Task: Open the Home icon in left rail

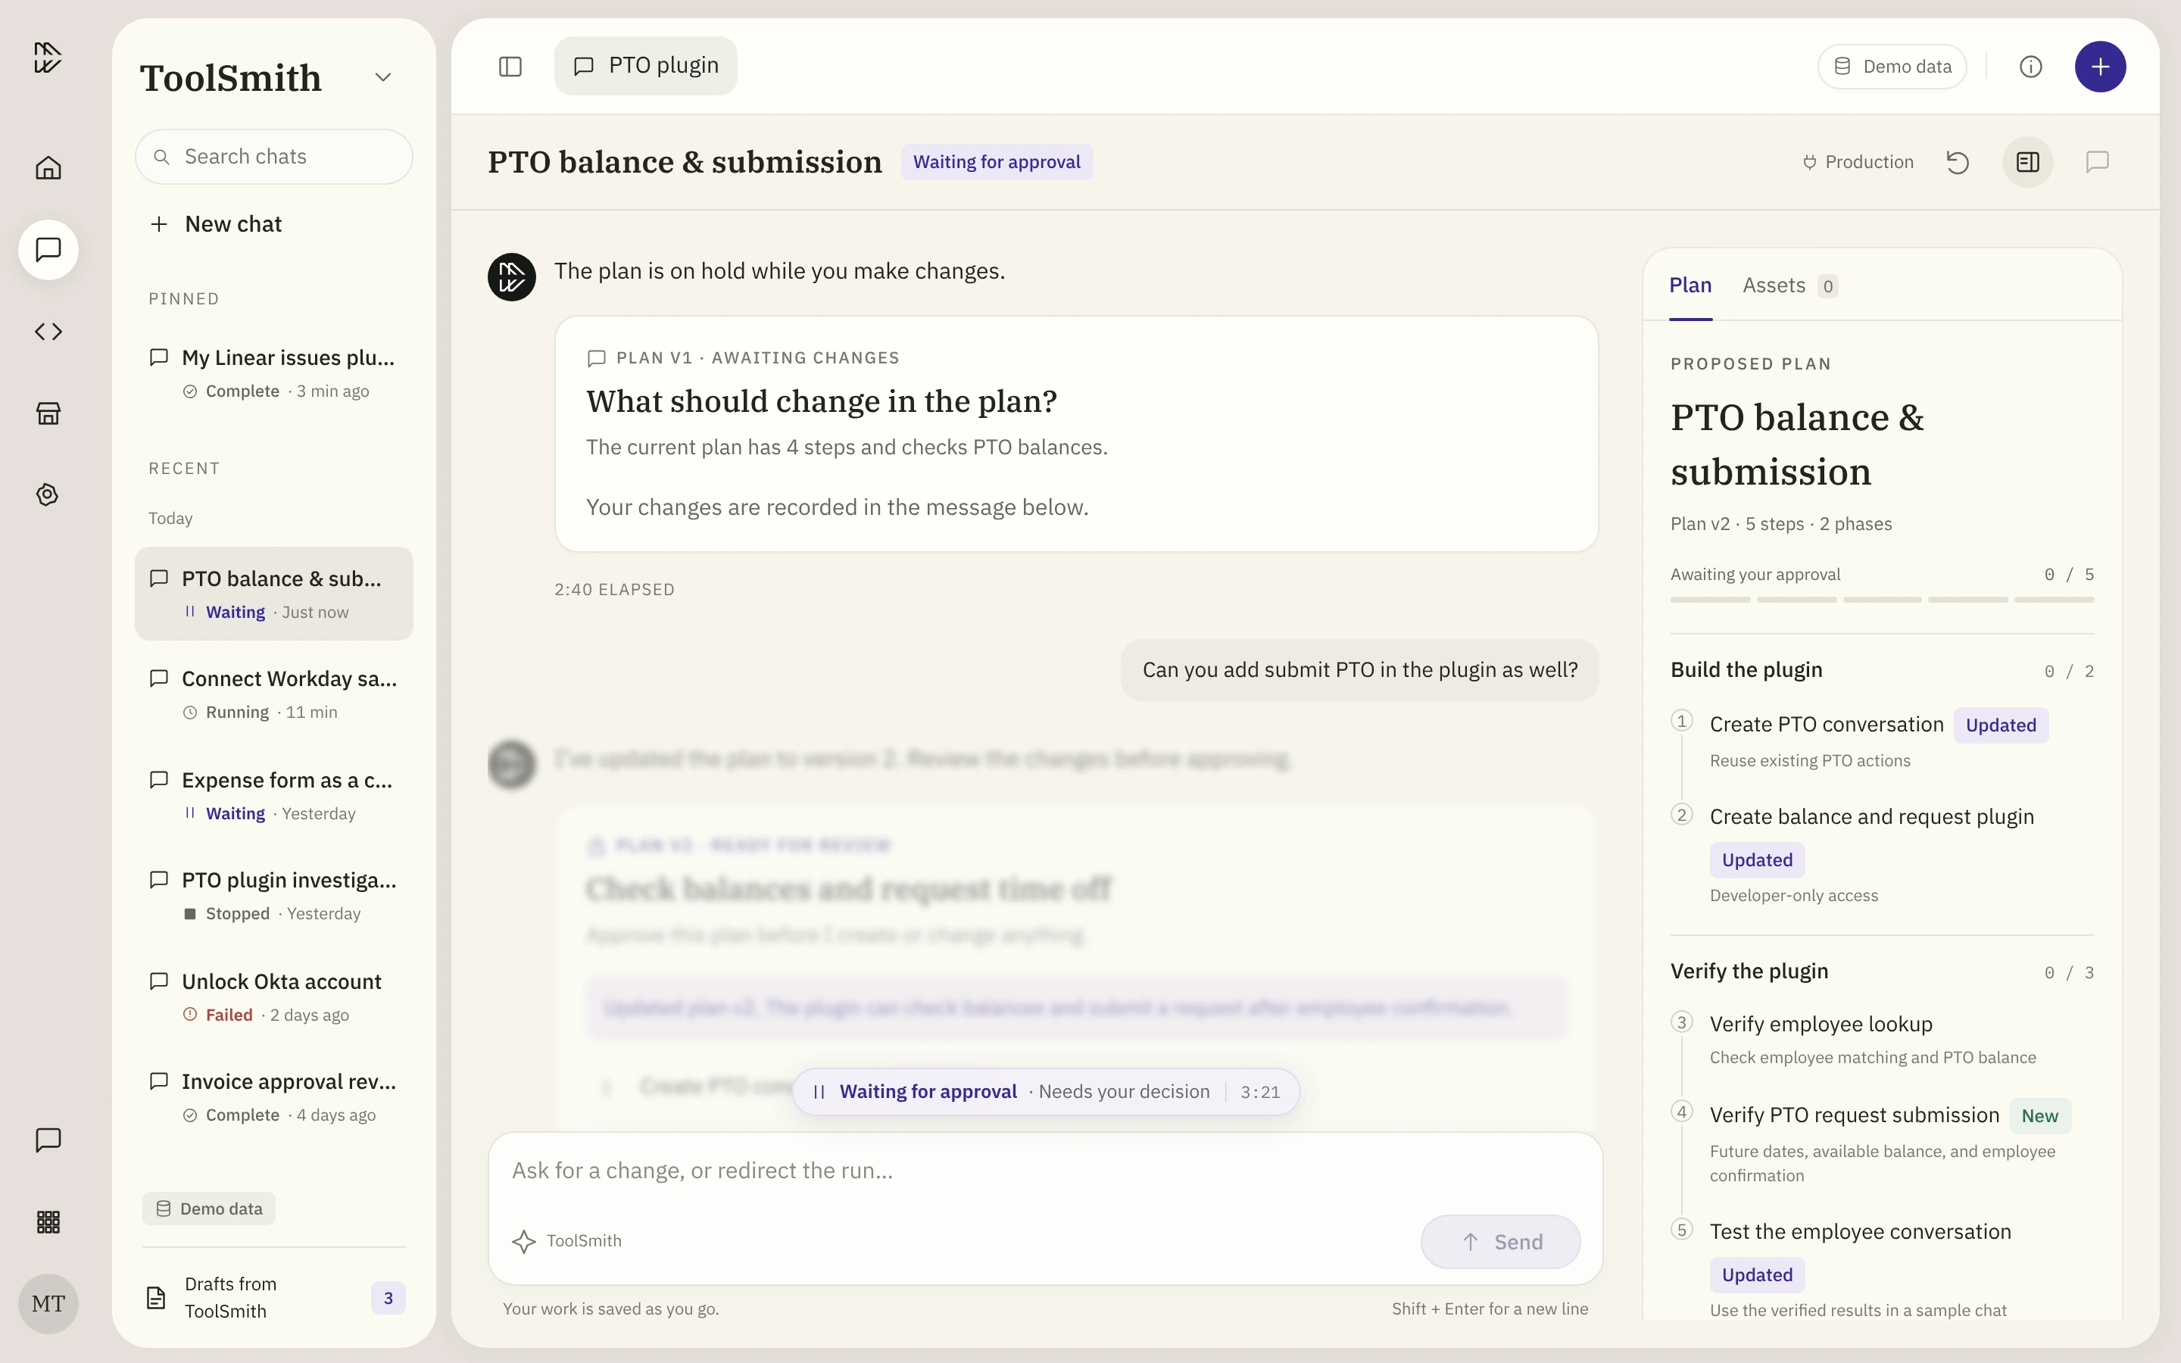Action: (x=48, y=167)
